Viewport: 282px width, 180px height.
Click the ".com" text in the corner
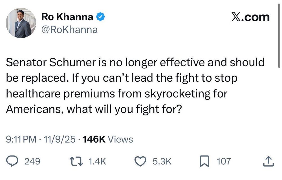pyautogui.click(x=255, y=17)
